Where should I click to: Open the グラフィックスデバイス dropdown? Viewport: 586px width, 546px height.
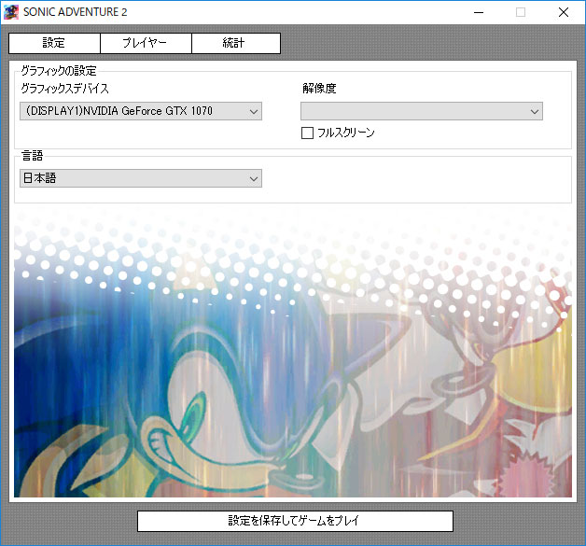point(141,111)
